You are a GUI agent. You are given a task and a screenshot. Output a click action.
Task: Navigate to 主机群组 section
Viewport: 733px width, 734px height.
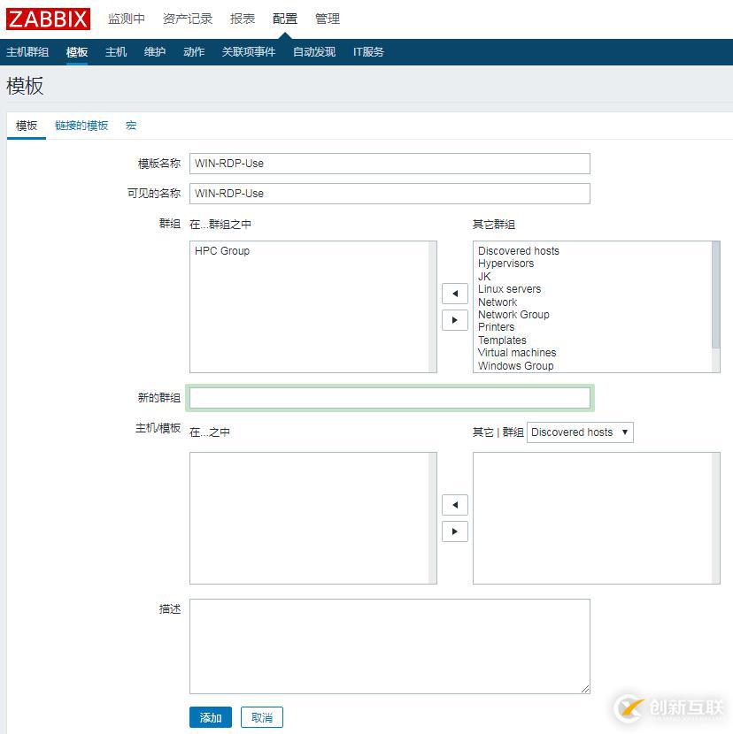click(27, 51)
